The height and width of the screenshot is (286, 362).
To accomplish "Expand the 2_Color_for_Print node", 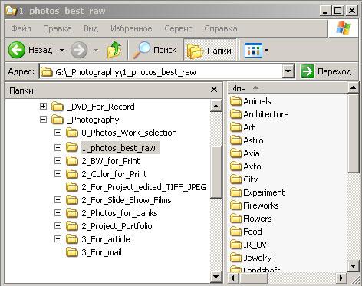I will click(x=58, y=173).
